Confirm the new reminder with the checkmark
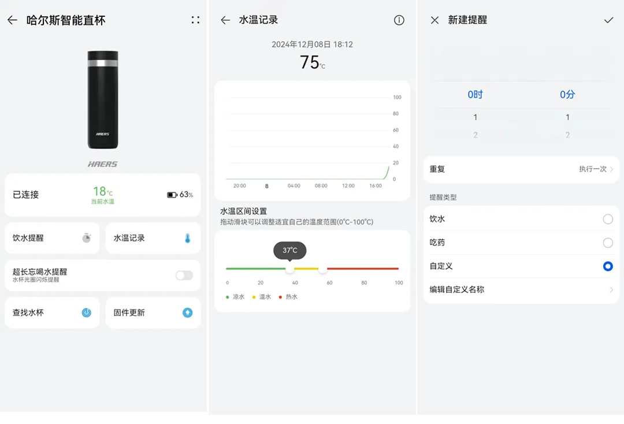Screen dimensions: 624x424 (x=608, y=20)
